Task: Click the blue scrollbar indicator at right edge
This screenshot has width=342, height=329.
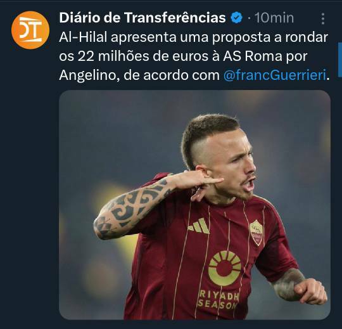Action: pyautogui.click(x=340, y=60)
